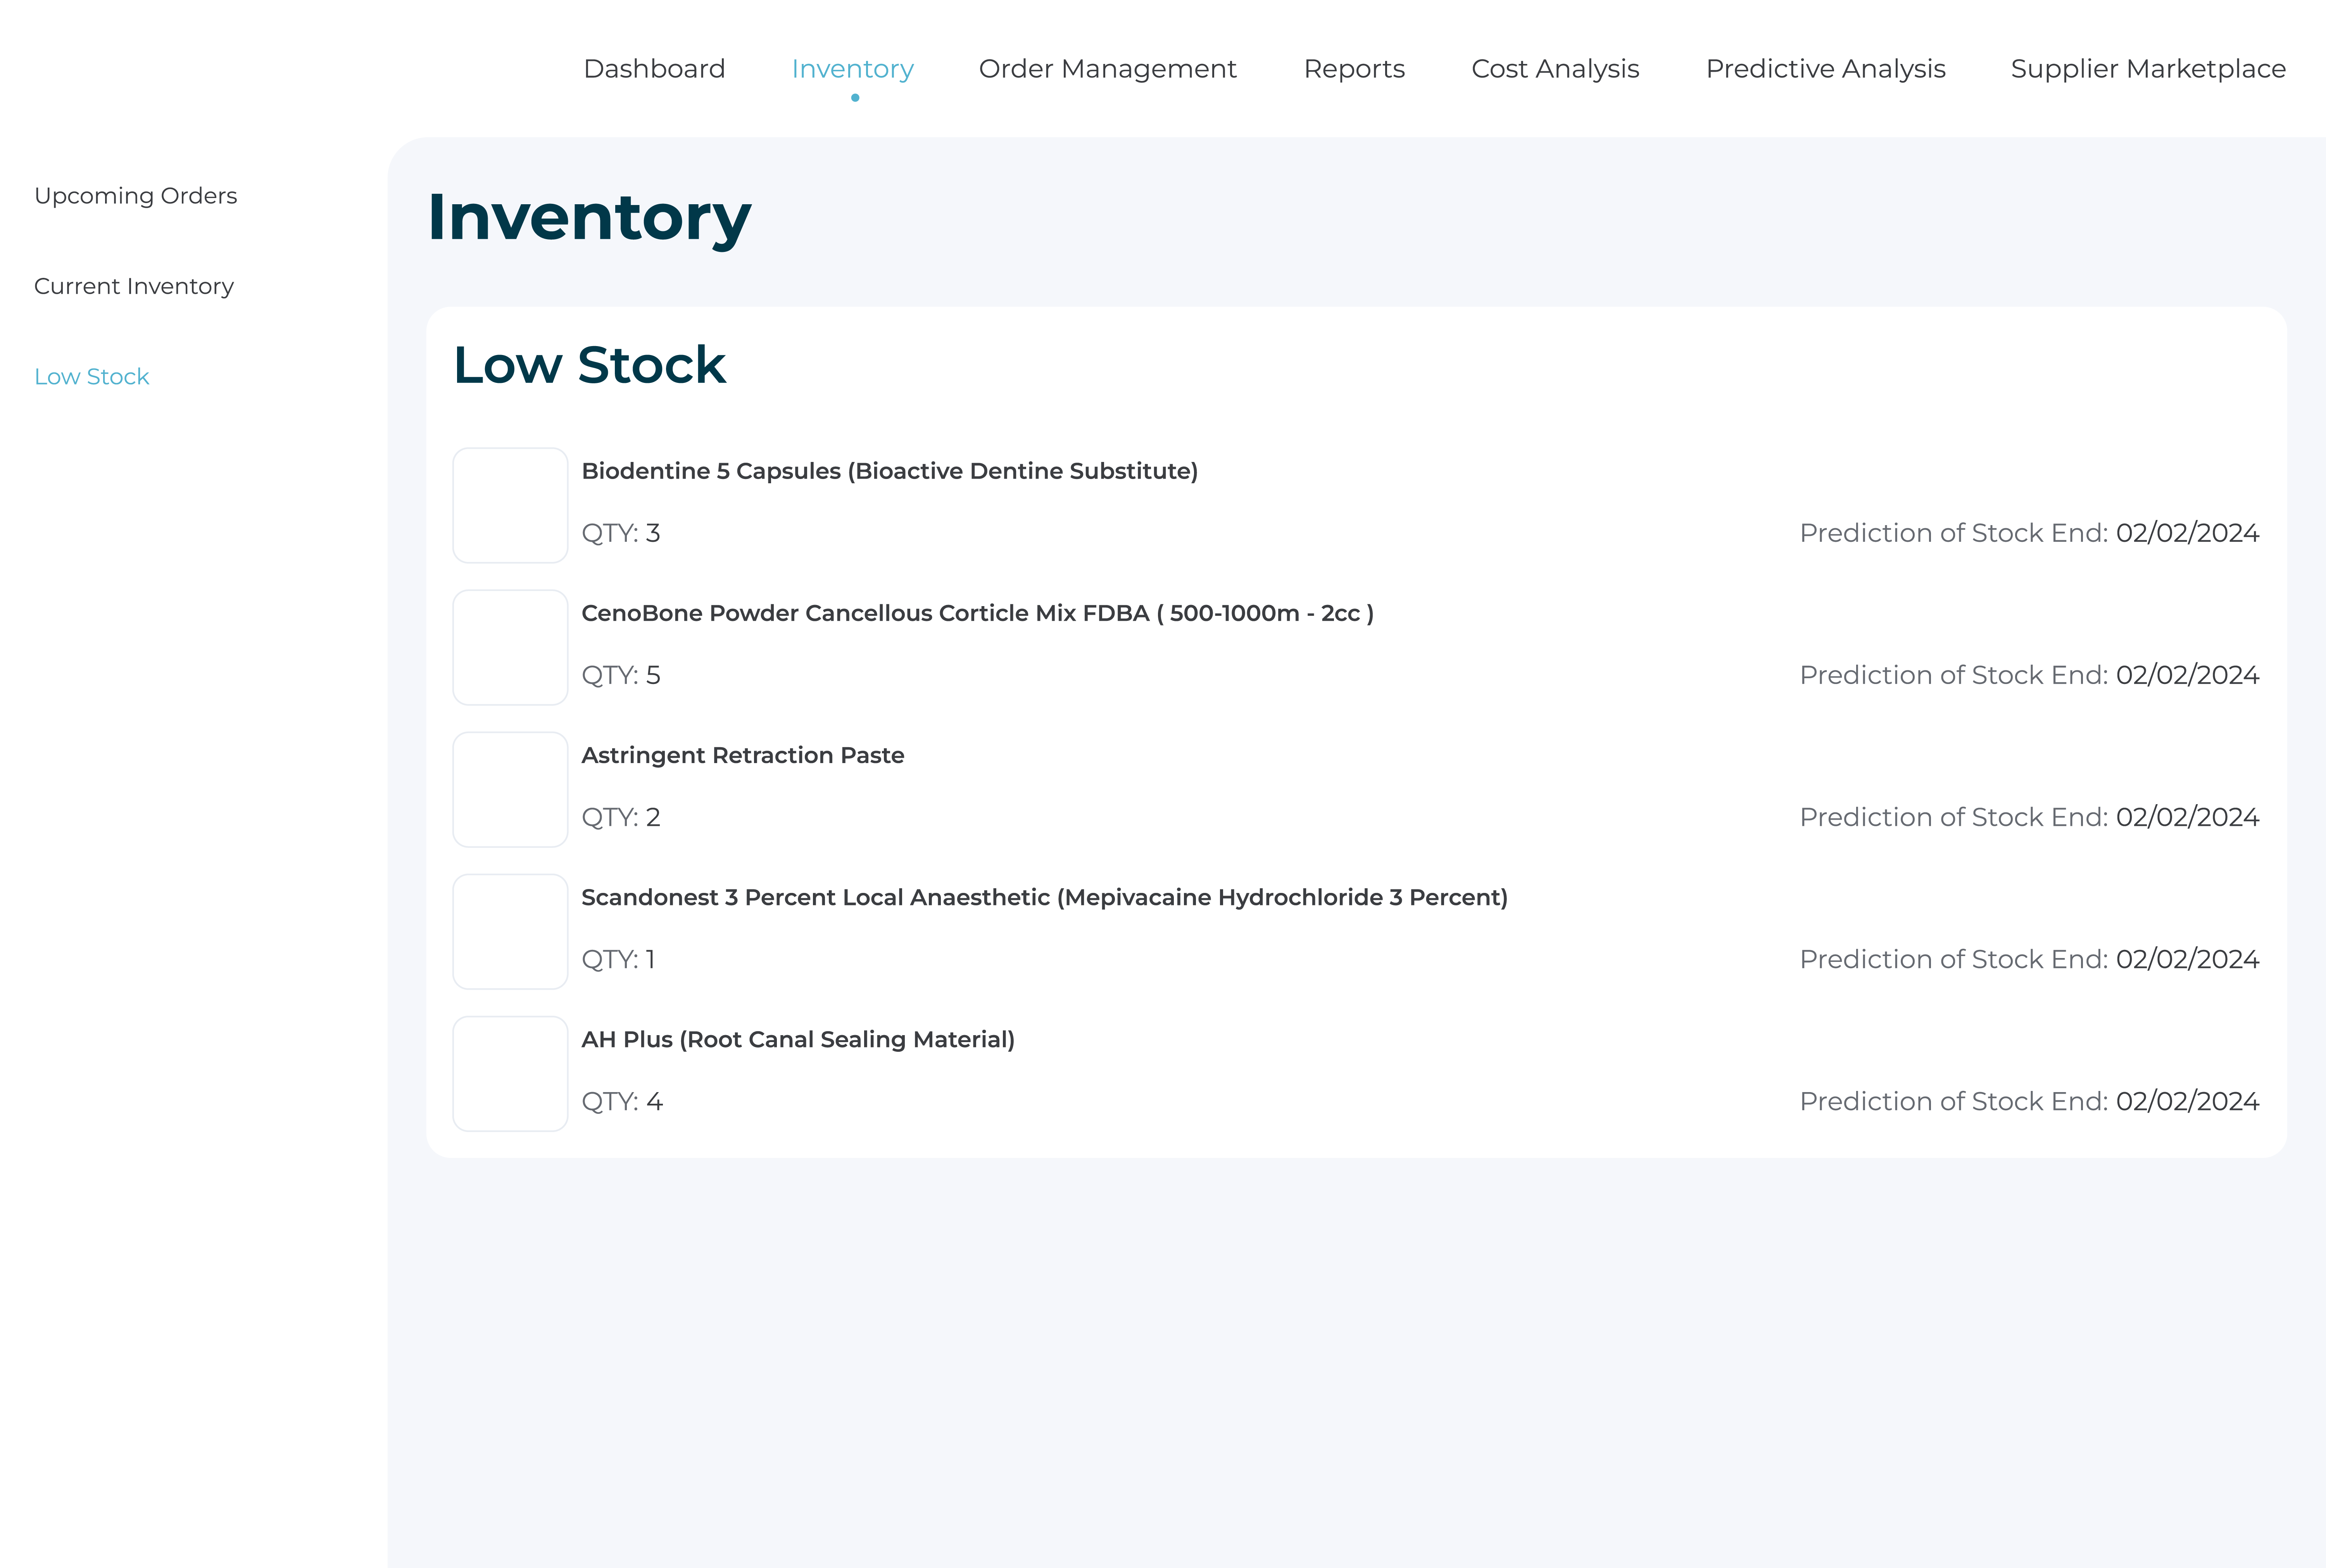Switch to the Dashboard tab
The width and height of the screenshot is (2326, 1568).
(x=654, y=68)
